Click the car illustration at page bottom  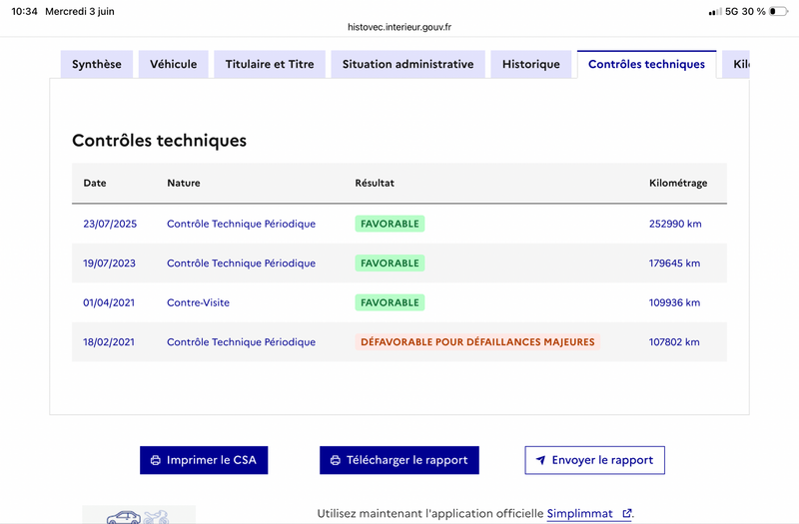click(123, 517)
